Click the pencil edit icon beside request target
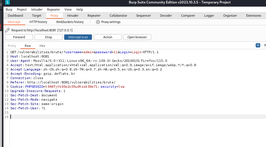Viewport: 266px width, 147px height. pos(7,30)
